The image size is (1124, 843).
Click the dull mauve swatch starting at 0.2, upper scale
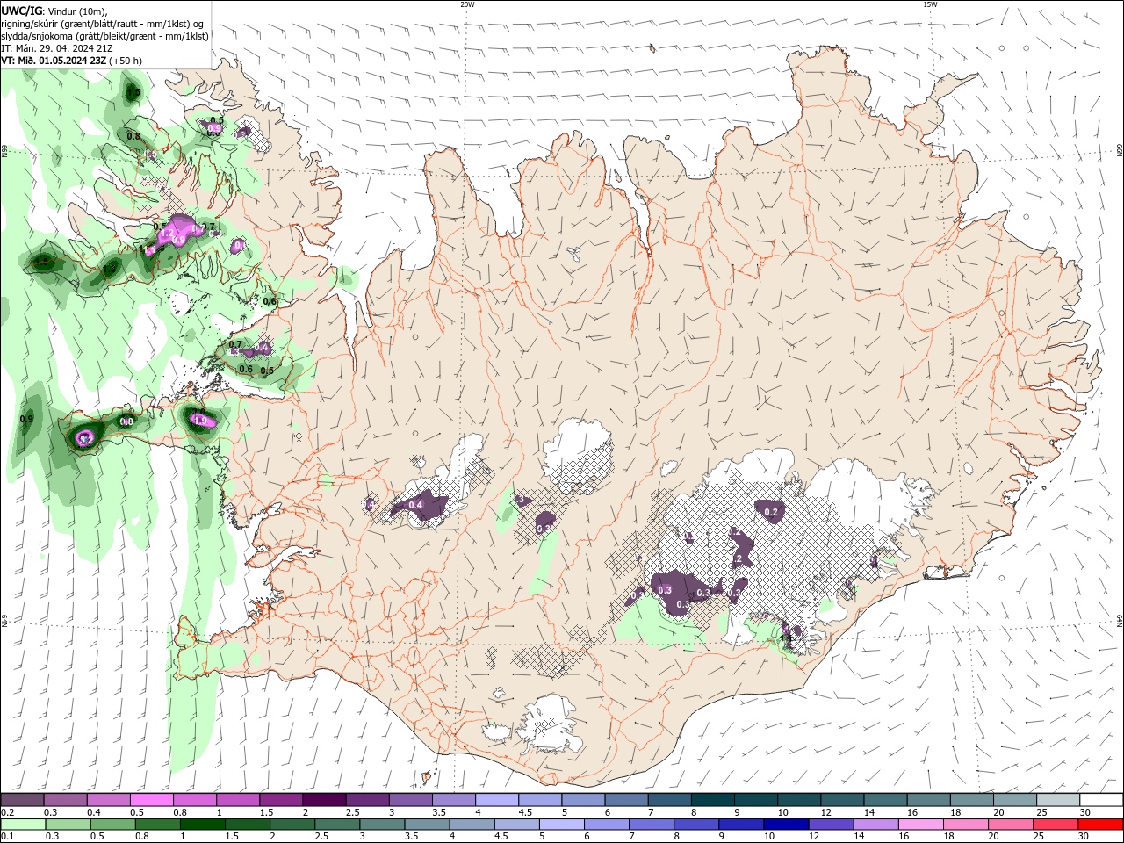click(x=22, y=799)
